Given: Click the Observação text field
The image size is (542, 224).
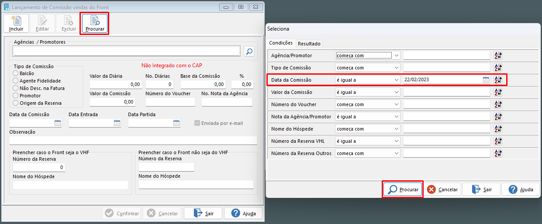Looking at the screenshot, I should click(x=133, y=140).
